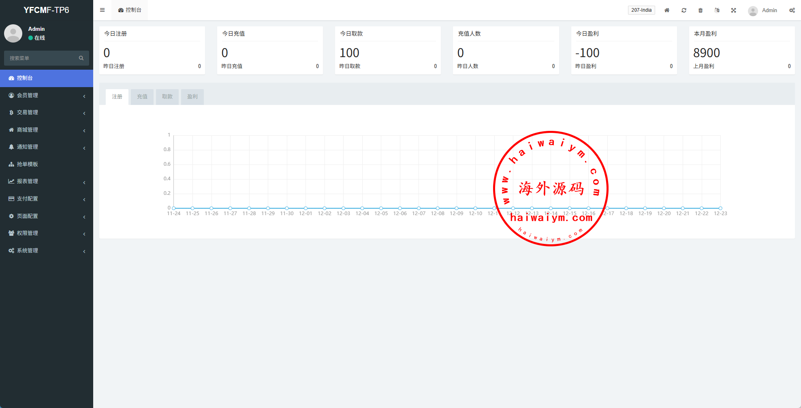Click the 207-India selector button
The width and height of the screenshot is (801, 408).
pos(641,10)
